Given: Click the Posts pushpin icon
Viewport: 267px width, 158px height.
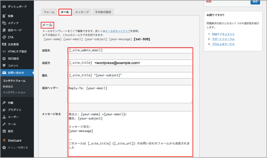Looking at the screenshot, I should click(x=4, y=16).
